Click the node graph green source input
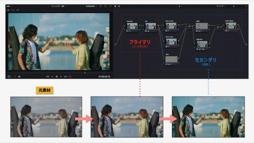The width and height of the screenshot is (254, 143). [115, 44]
